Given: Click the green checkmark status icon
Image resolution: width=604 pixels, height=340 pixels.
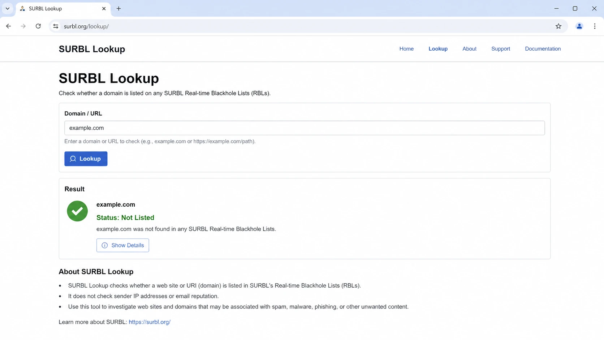Looking at the screenshot, I should click(77, 211).
